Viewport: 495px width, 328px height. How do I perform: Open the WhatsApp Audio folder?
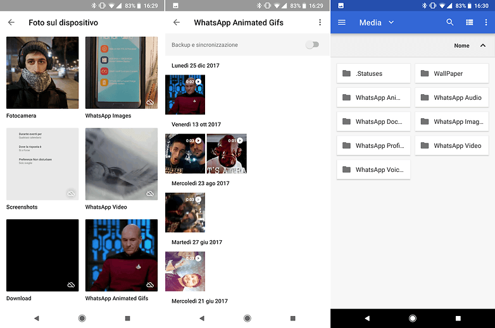tap(452, 98)
